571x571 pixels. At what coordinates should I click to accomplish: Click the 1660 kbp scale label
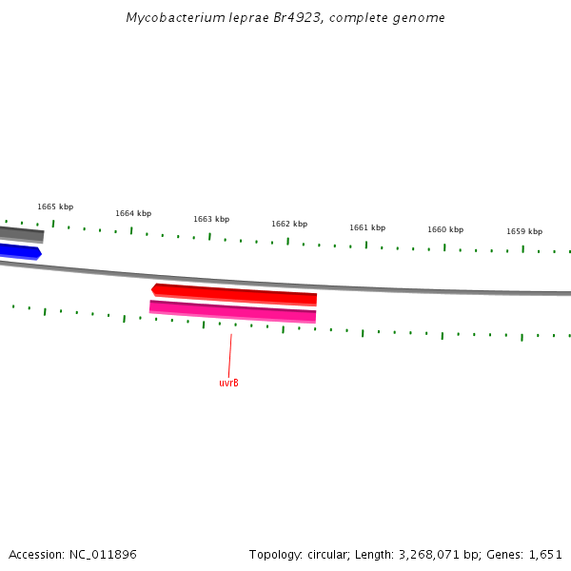click(445, 229)
